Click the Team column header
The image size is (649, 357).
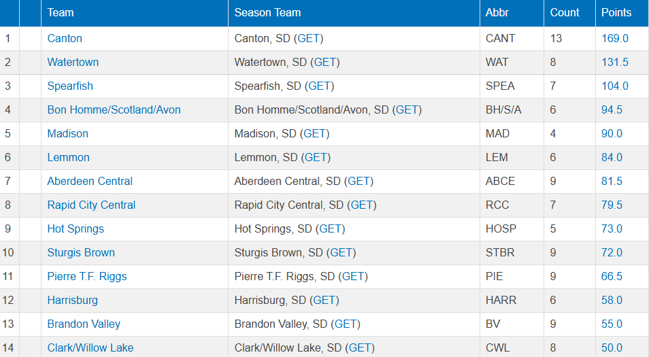click(61, 13)
